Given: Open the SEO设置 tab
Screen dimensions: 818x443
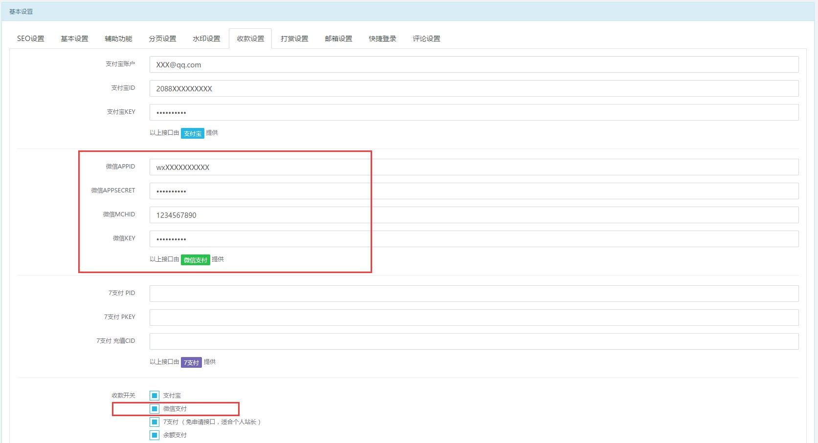Looking at the screenshot, I should (x=30, y=39).
